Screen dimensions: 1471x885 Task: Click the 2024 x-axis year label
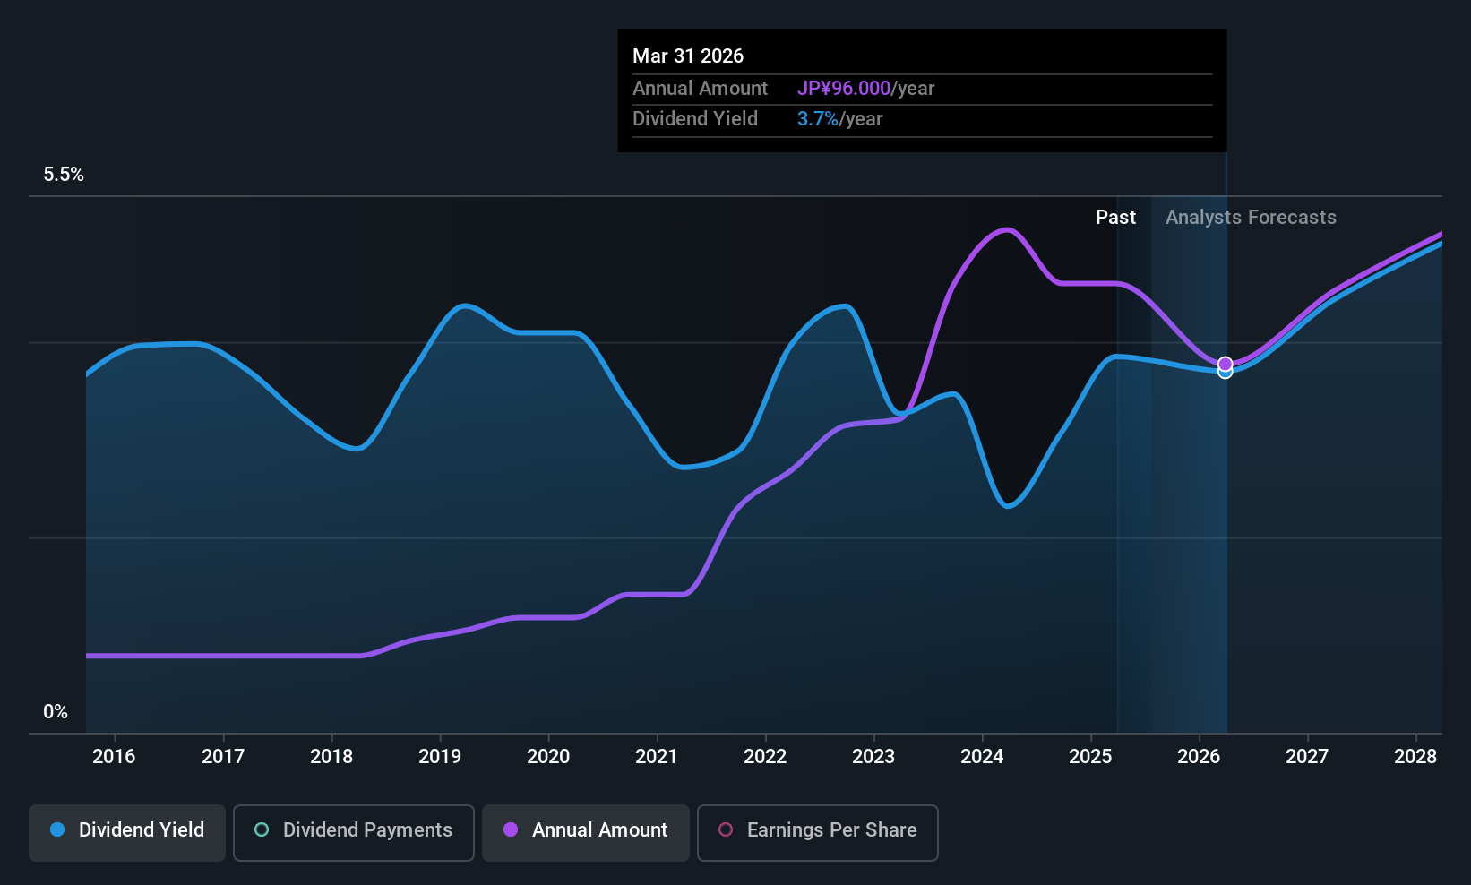pos(982,757)
